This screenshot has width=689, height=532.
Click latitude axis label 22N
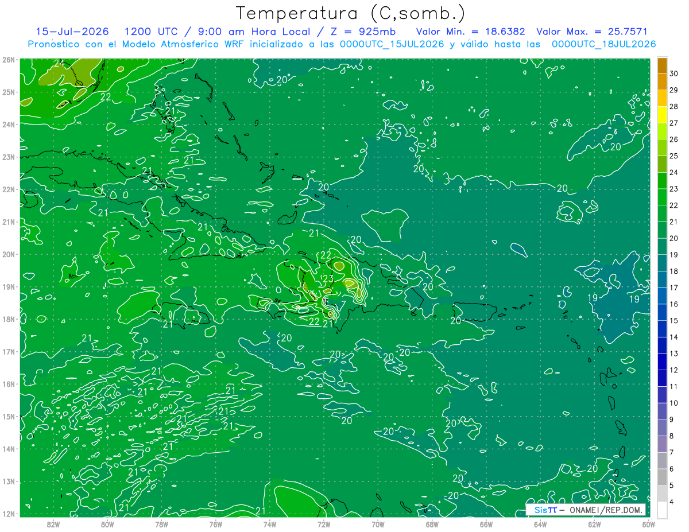click(x=8, y=189)
